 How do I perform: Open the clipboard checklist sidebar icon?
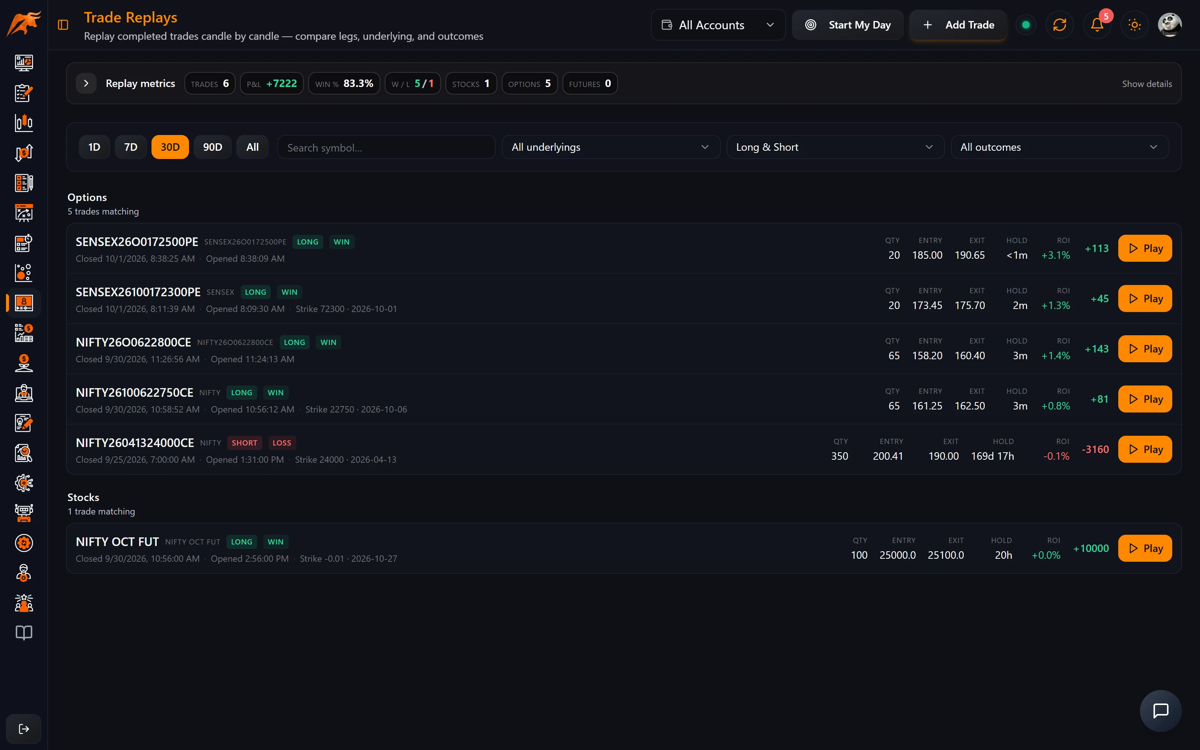pyautogui.click(x=24, y=93)
